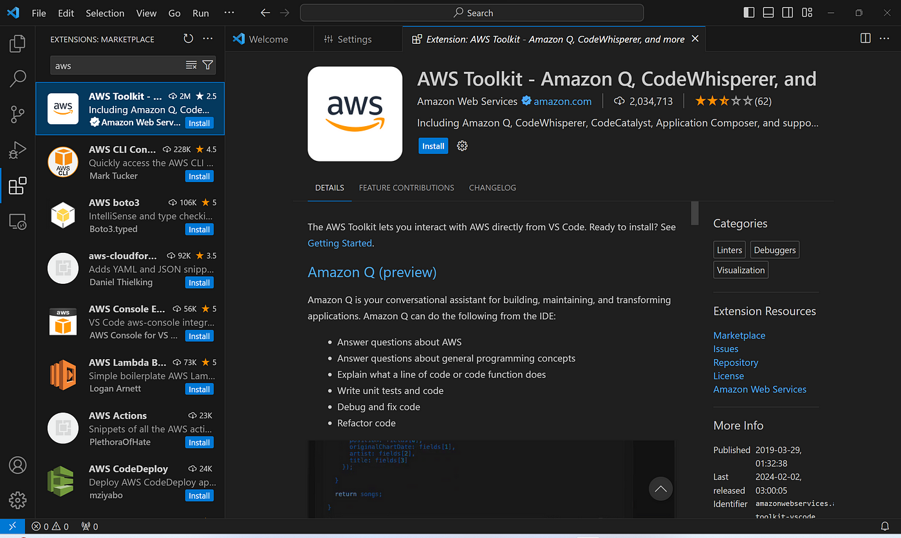Screen dimensions: 901x538
Task: Open the extension manage gear next to Install
Action: click(x=461, y=146)
